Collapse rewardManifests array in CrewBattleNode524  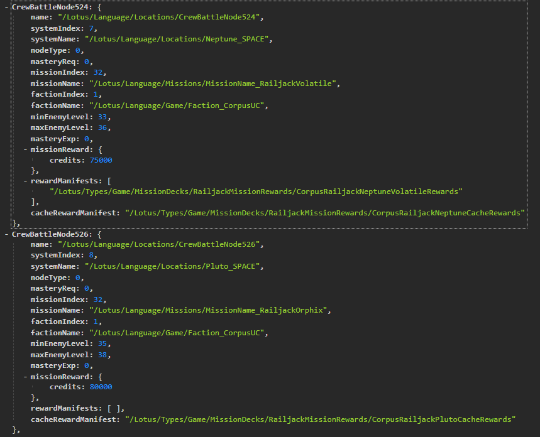[25, 180]
